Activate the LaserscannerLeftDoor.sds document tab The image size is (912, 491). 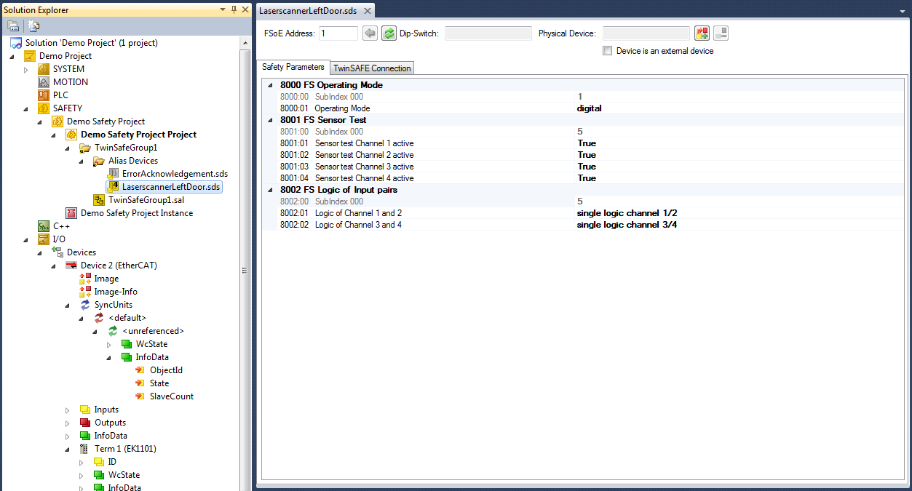(x=309, y=11)
